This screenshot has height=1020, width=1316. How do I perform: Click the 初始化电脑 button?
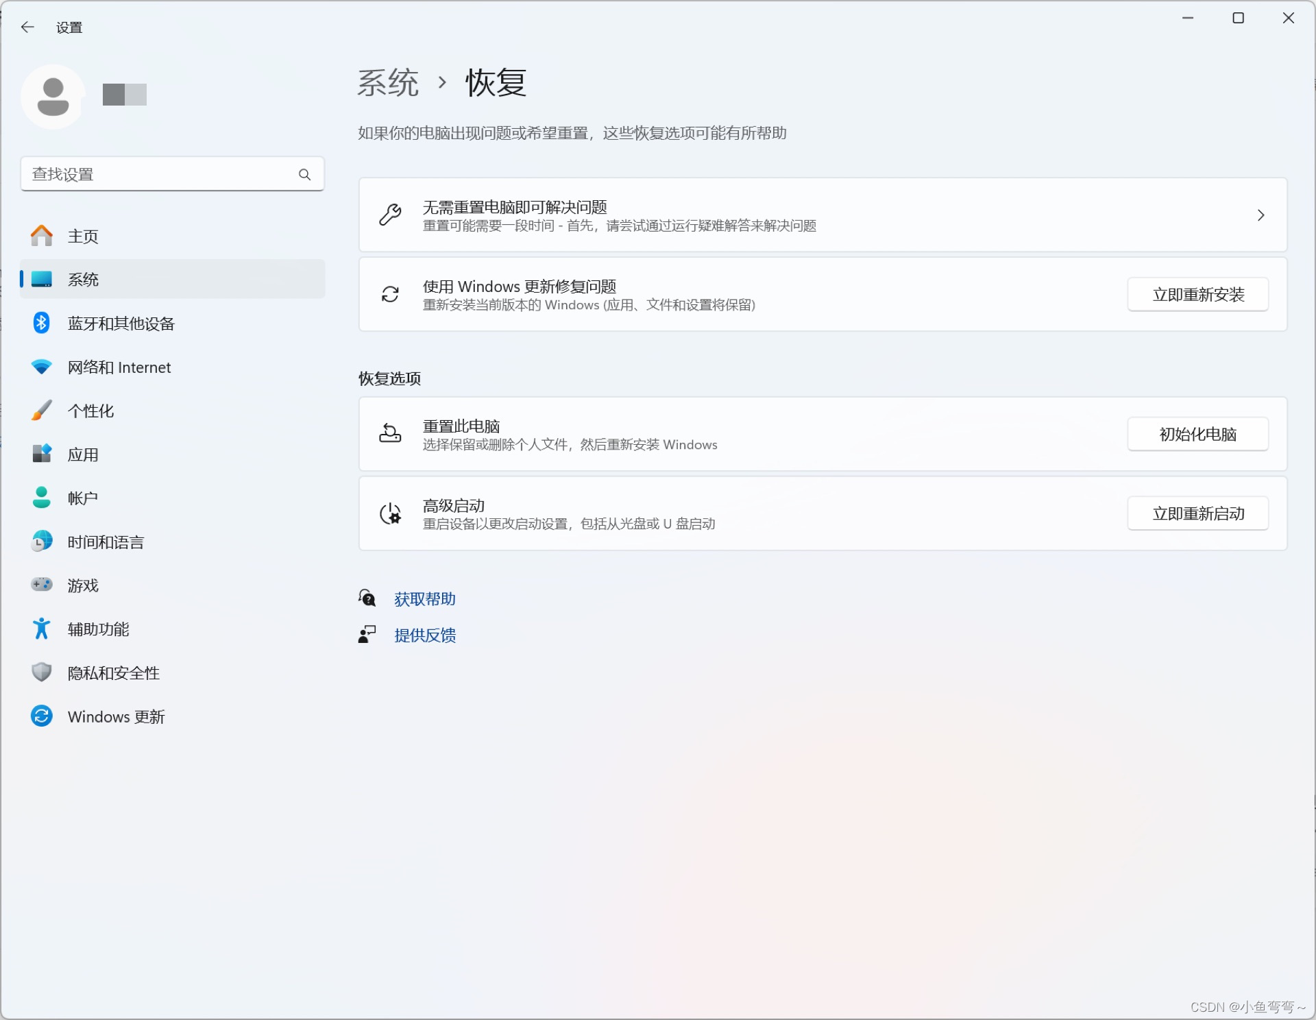(1198, 434)
